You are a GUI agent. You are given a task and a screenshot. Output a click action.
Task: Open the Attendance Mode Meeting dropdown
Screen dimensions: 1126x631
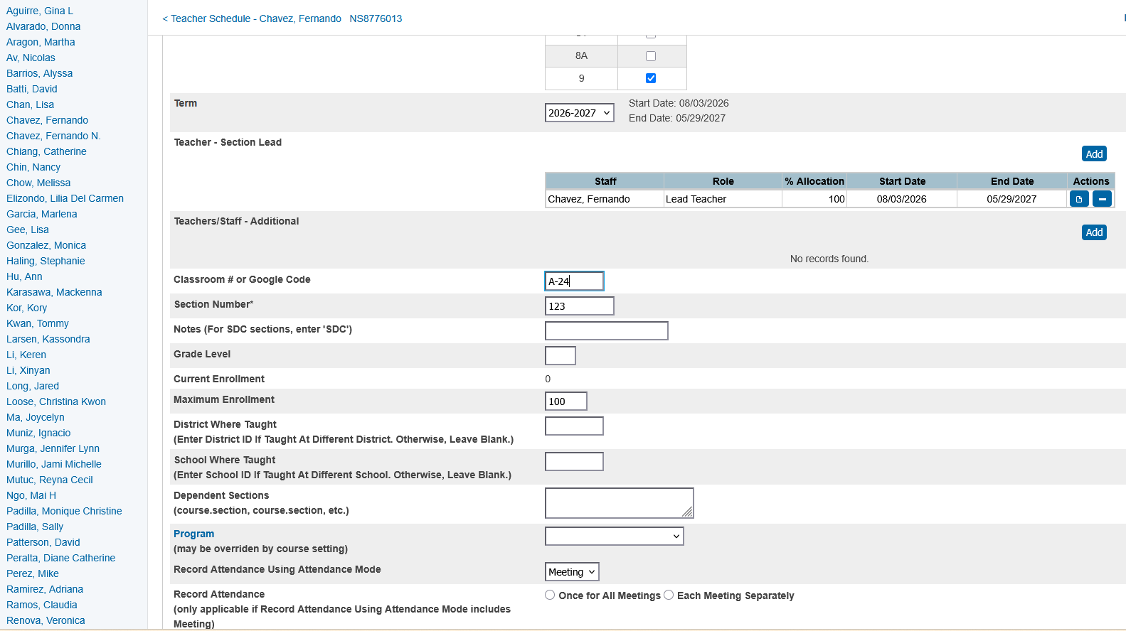(x=572, y=572)
